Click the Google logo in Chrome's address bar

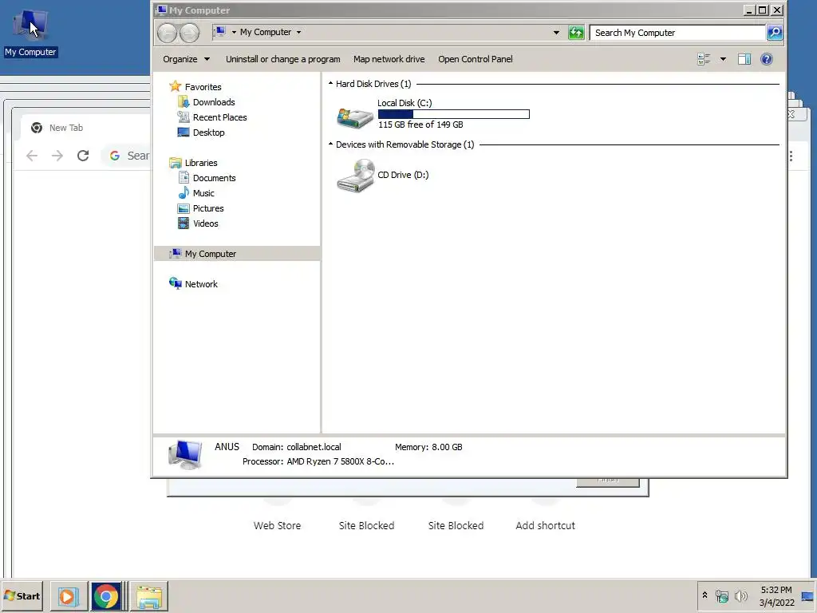[115, 156]
